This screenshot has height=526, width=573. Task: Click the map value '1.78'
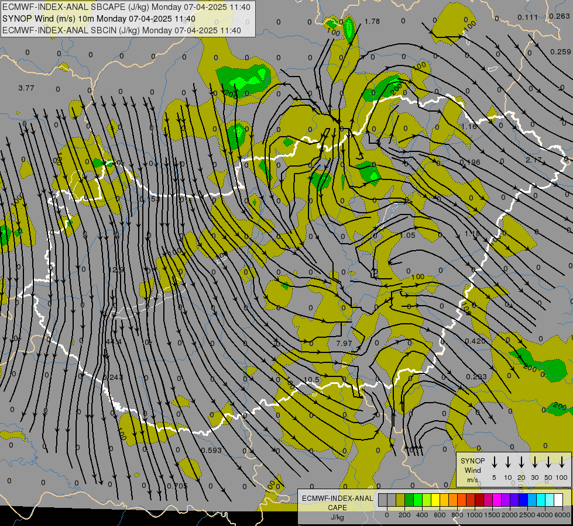[x=372, y=22]
